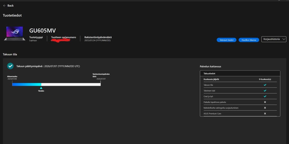Screen dimensions: 289x144
Task: Open Tekniset tiedot technical specifications
Action: click(226, 40)
